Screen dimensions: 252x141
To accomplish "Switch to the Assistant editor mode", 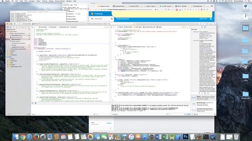I will coord(200,24).
